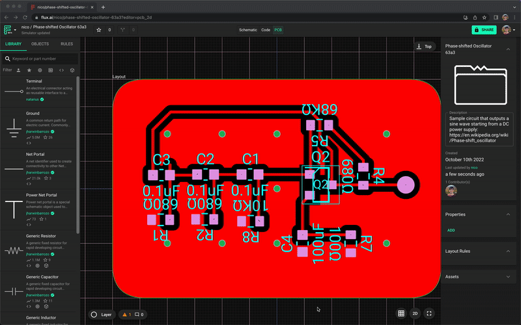Viewport: 521px width, 325px height.
Task: Filter library by 3D cube icon
Action: [x=72, y=70]
